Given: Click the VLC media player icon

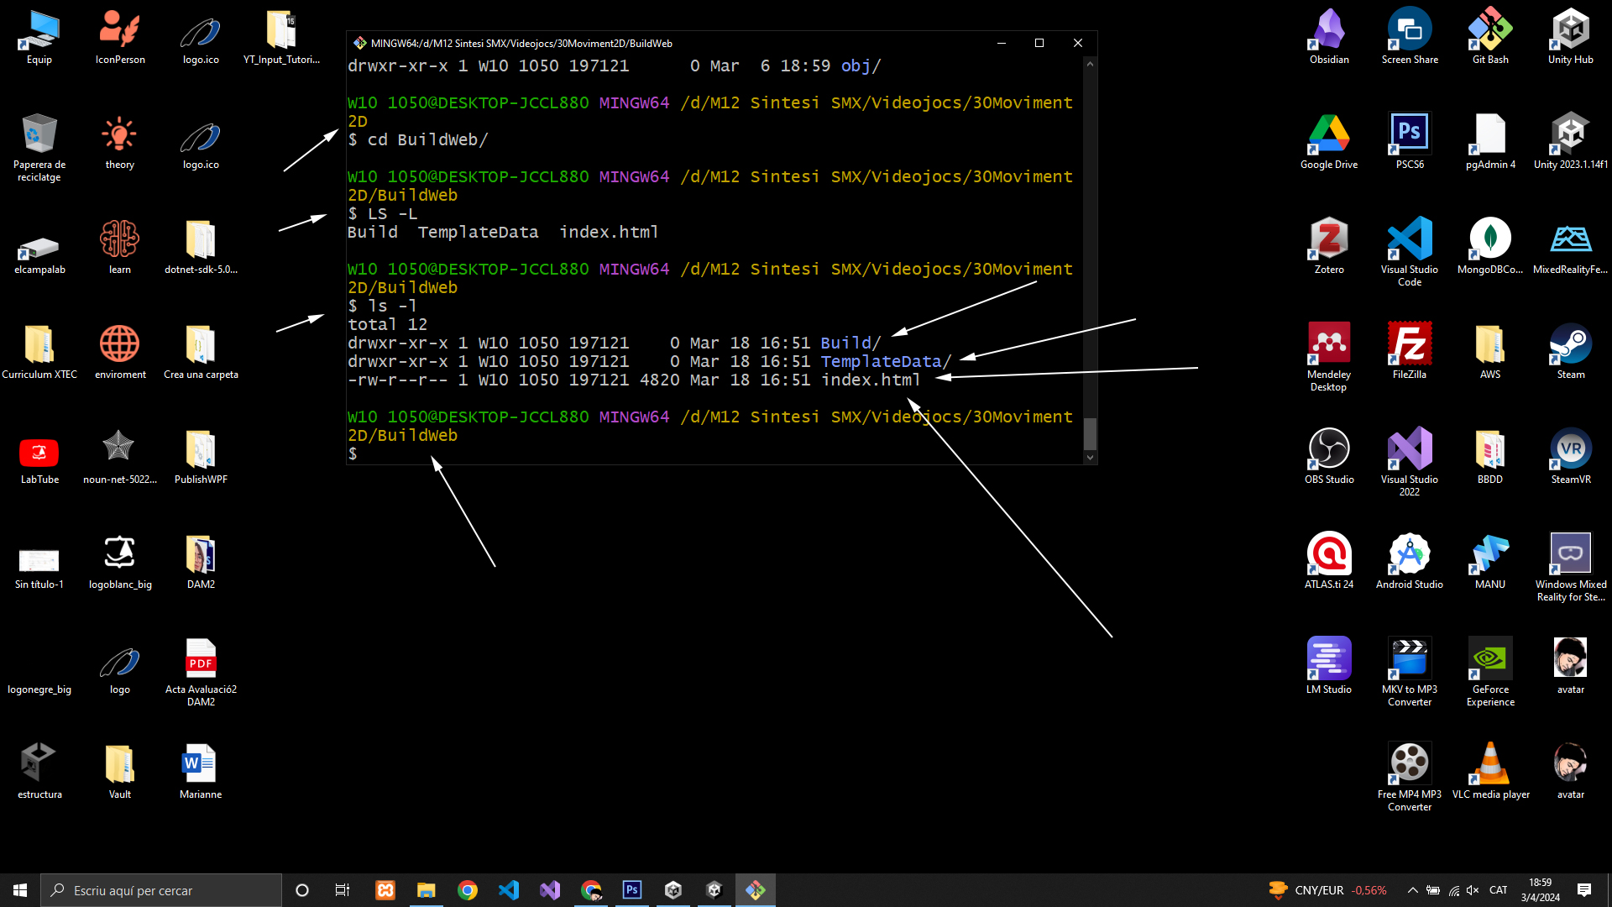Looking at the screenshot, I should [1490, 764].
